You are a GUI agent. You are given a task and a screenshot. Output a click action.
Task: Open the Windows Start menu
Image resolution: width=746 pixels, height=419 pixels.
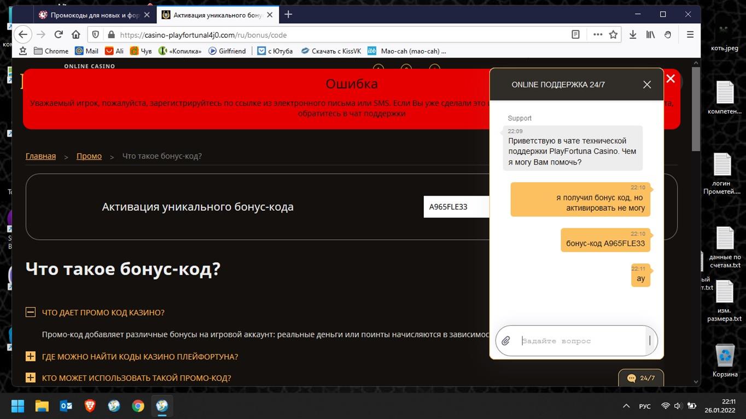pos(18,406)
